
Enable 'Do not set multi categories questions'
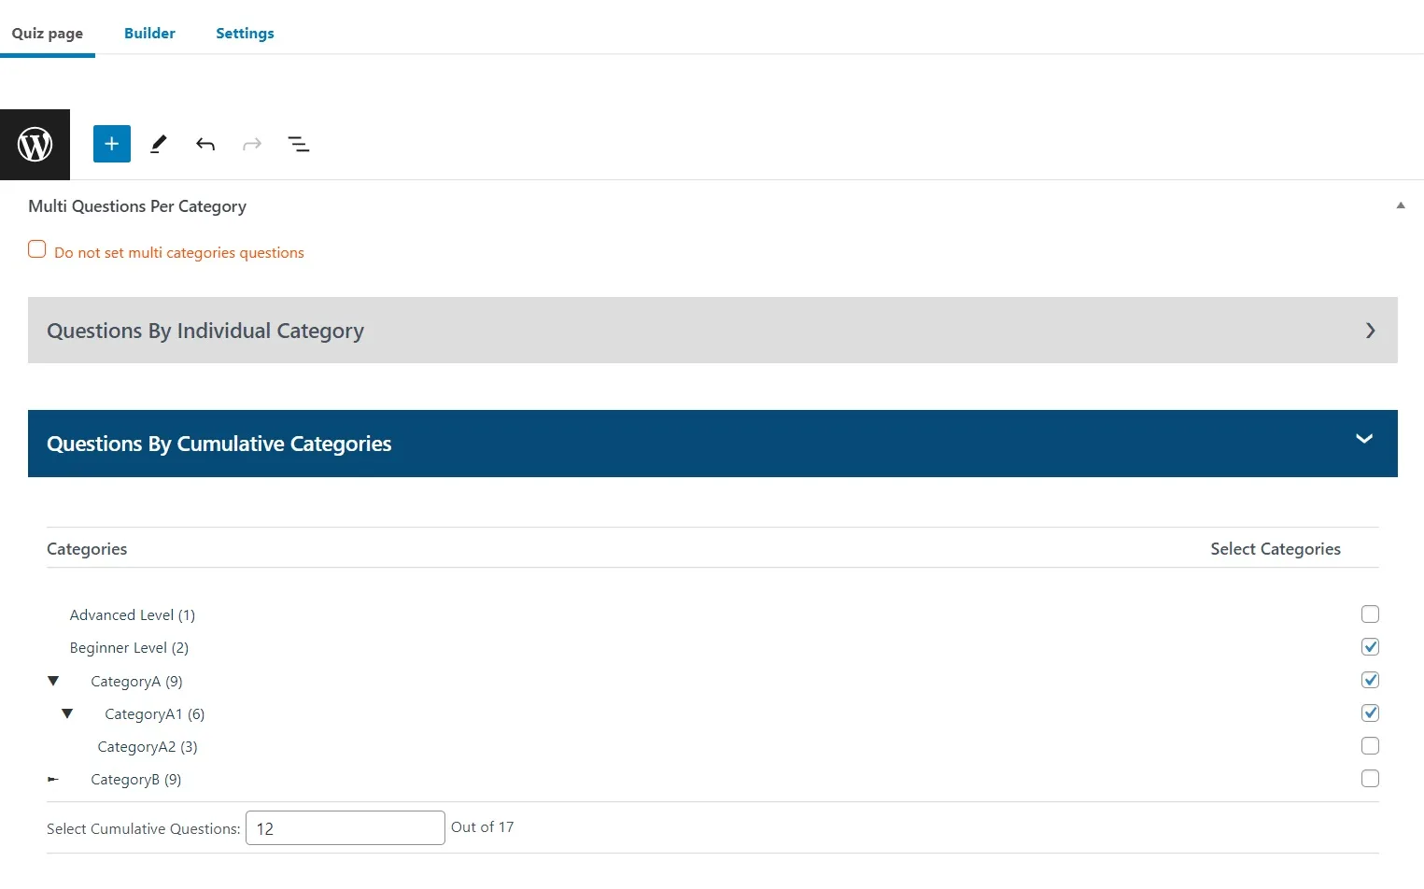tap(36, 248)
